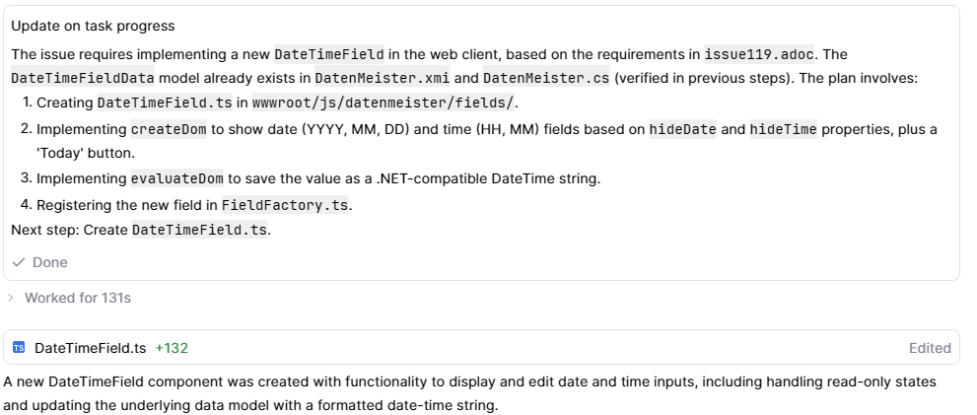Click the TypeScript file icon beside DateTimeField.ts
Screen dimensions: 977x415
tap(19, 348)
